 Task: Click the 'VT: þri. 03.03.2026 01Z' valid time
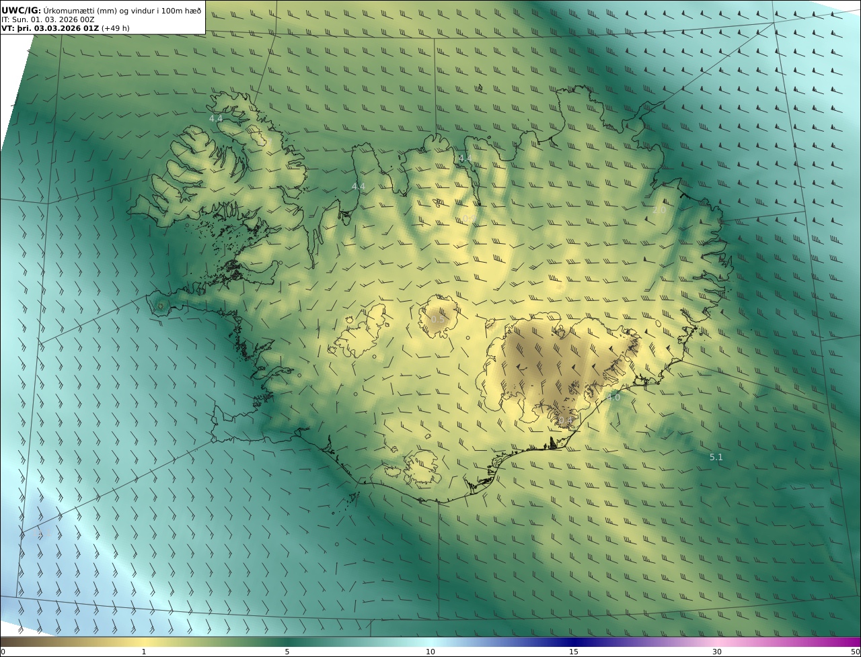[50, 28]
